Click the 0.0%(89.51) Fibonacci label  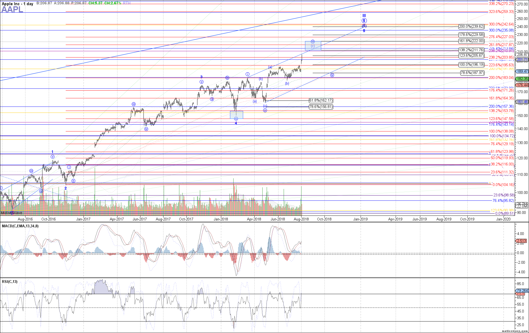(x=504, y=213)
